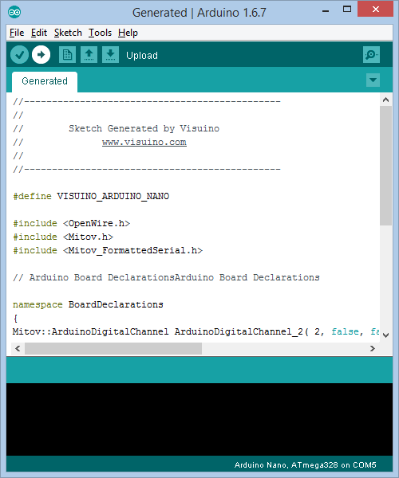Click the '#define VISUINO_ARDUINO_NANO' line
This screenshot has height=478, width=399.
(91, 196)
